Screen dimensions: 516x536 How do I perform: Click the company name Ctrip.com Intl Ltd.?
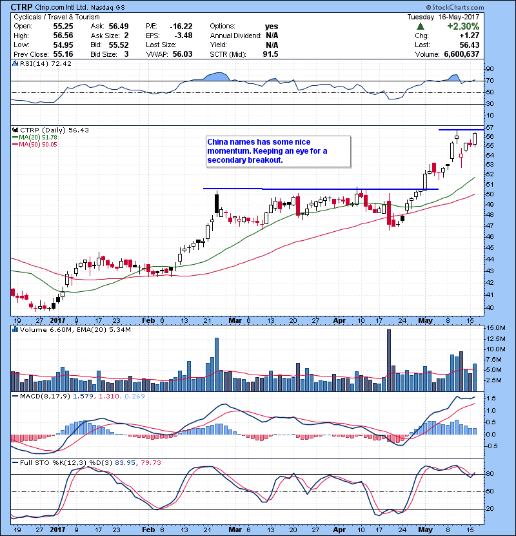[61, 7]
